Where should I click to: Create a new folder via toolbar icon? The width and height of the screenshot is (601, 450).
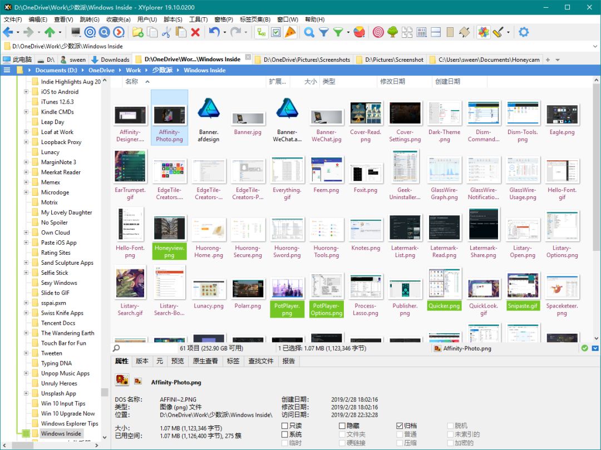click(137, 32)
